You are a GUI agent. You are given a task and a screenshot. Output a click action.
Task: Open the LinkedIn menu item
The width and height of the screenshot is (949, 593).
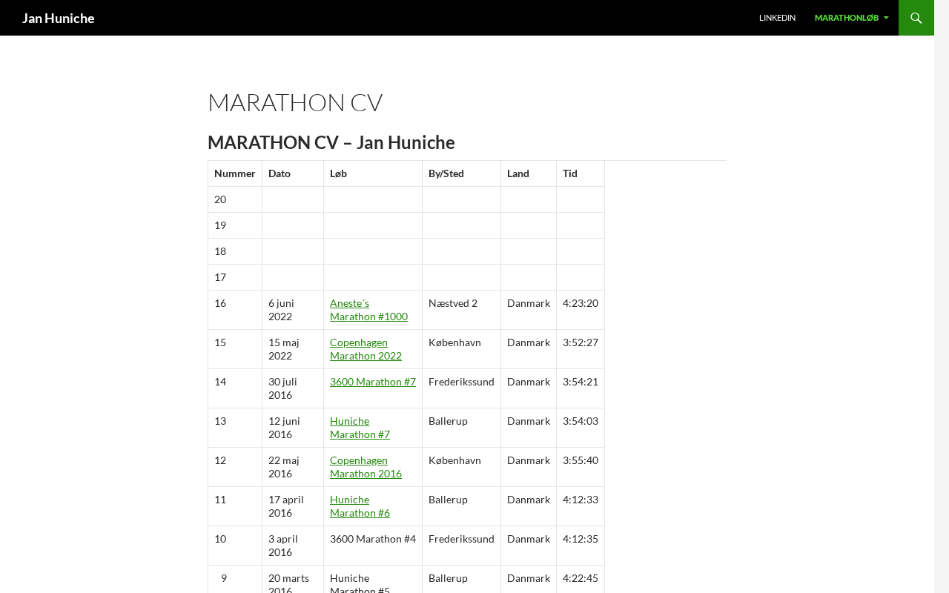777,18
